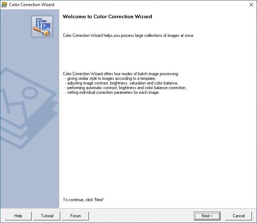Viewport: 257px width, 223px height.
Task: Launch the Tutorial
Action: tap(47, 216)
